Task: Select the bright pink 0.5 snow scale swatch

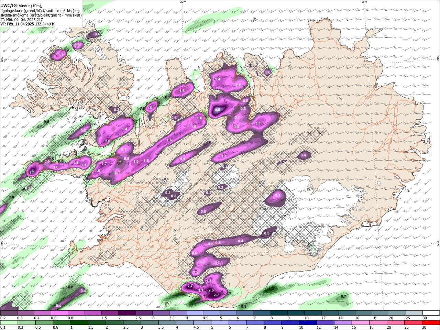Action: pos(59,313)
